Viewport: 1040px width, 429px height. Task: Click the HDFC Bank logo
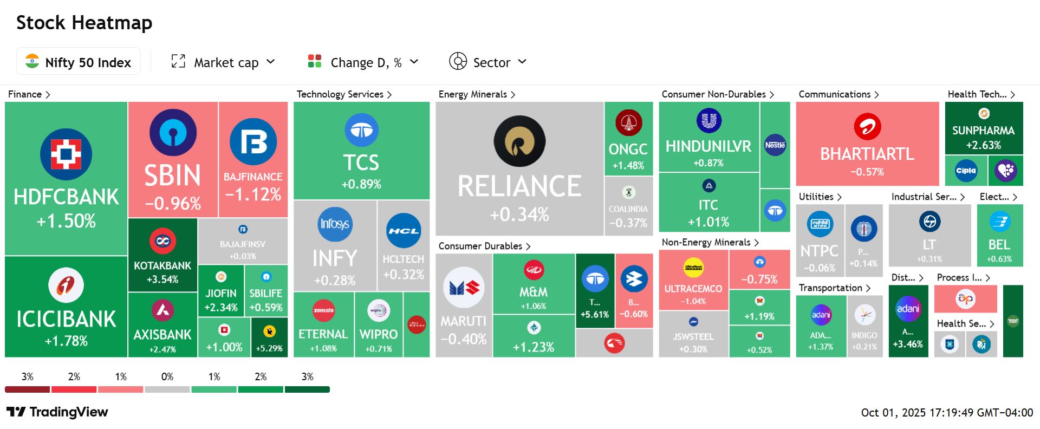66,154
